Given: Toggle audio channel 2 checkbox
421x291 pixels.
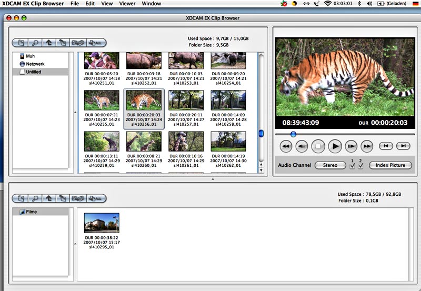Looking at the screenshot, I should 360,166.
